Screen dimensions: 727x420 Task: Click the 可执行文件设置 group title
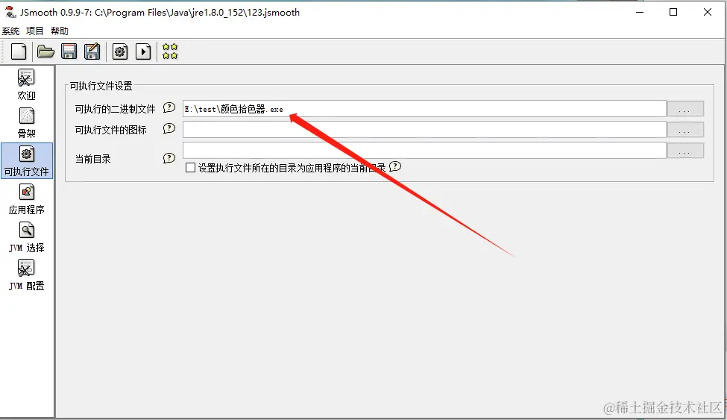click(x=101, y=86)
